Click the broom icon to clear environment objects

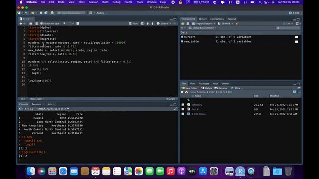pos(237,24)
